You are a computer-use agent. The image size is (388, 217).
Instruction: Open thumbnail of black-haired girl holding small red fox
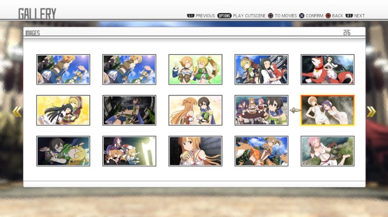coord(261,69)
